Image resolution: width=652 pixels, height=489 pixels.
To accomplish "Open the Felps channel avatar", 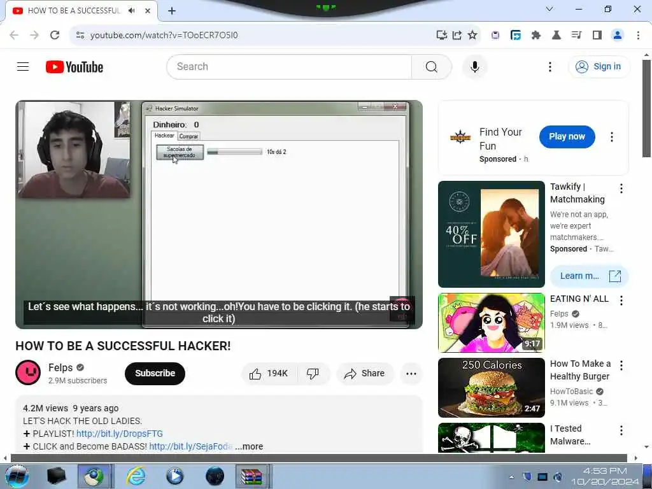I will 28,372.
